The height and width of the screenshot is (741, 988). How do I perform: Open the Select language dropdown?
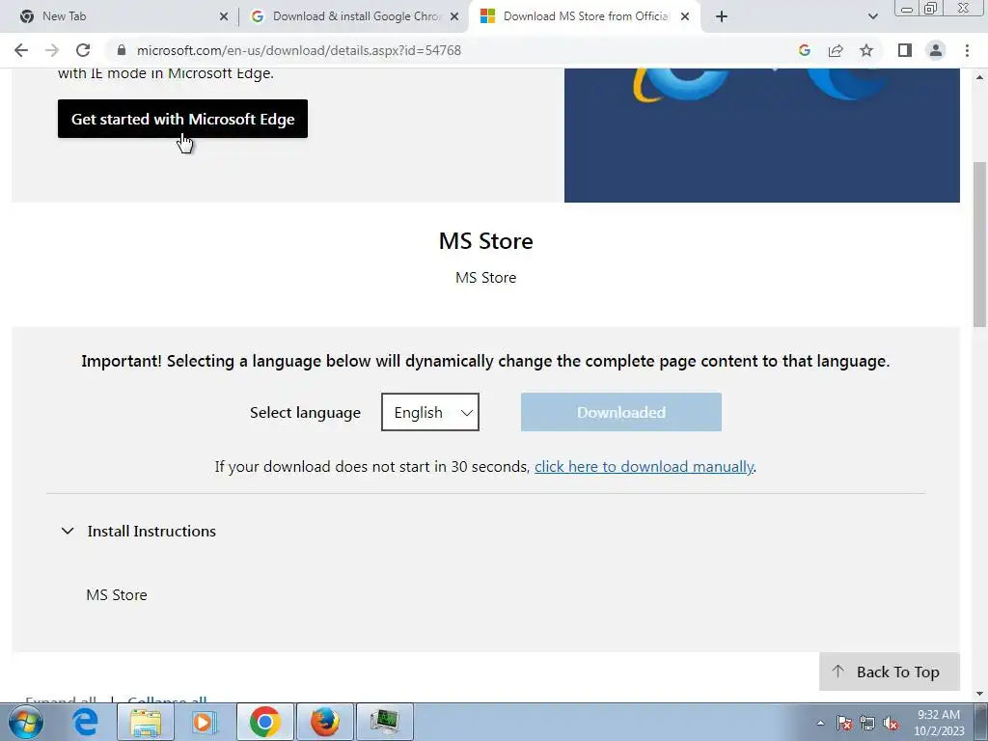click(x=429, y=412)
